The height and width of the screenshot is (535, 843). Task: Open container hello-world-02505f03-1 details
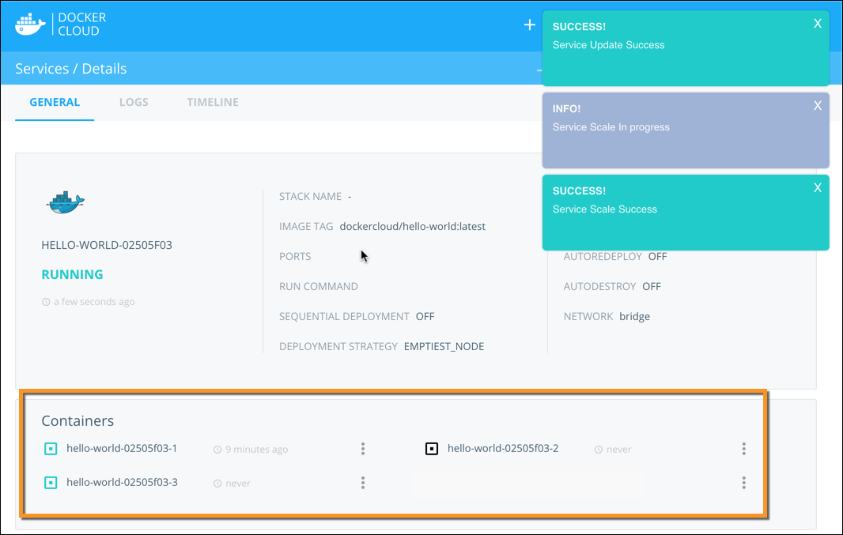click(x=122, y=449)
